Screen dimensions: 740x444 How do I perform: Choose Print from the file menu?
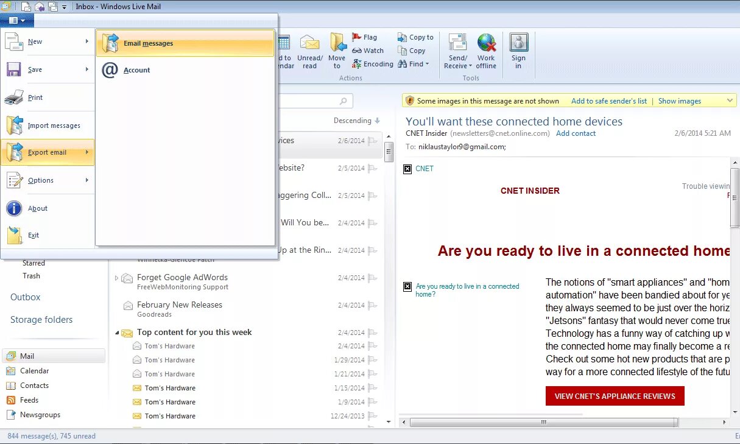[48, 97]
